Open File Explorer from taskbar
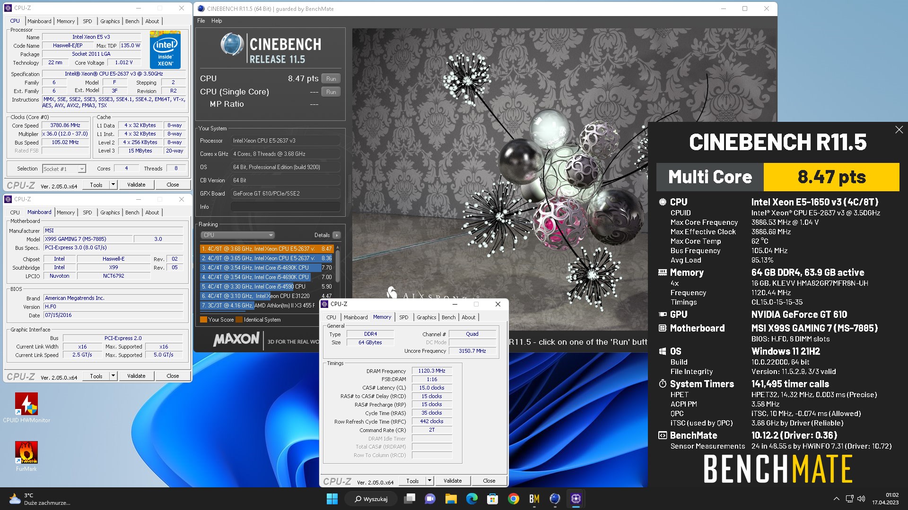The height and width of the screenshot is (510, 908). pos(451,499)
